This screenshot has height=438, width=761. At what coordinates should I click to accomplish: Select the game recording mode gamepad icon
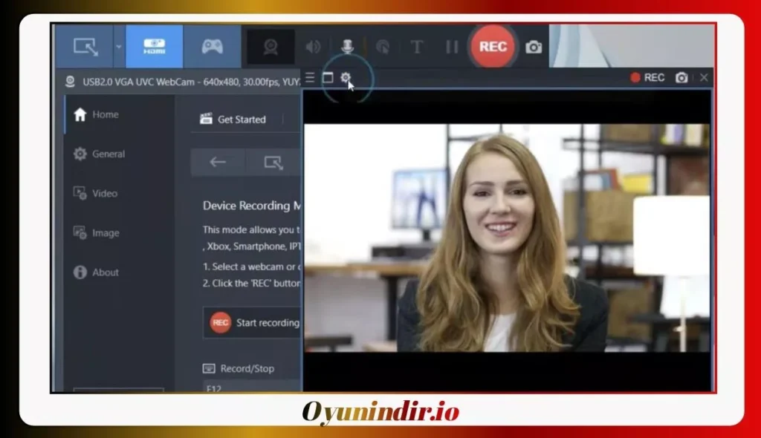pyautogui.click(x=212, y=47)
